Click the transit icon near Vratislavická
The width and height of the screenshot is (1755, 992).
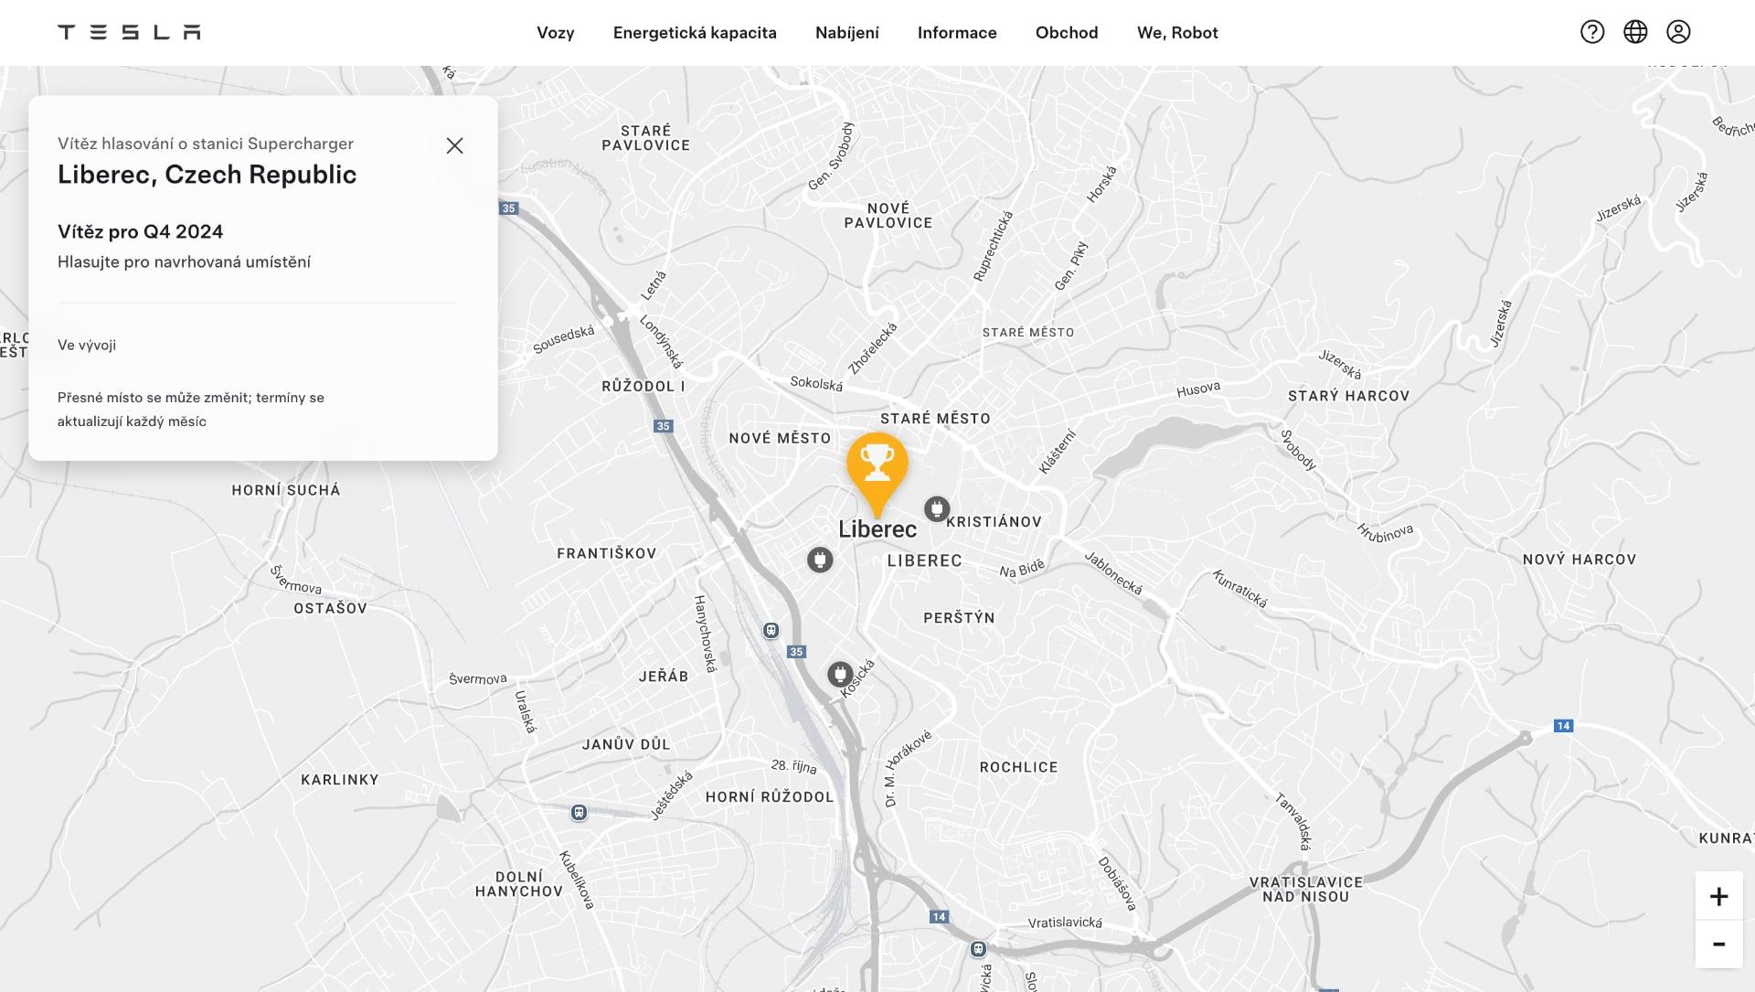[x=978, y=949]
